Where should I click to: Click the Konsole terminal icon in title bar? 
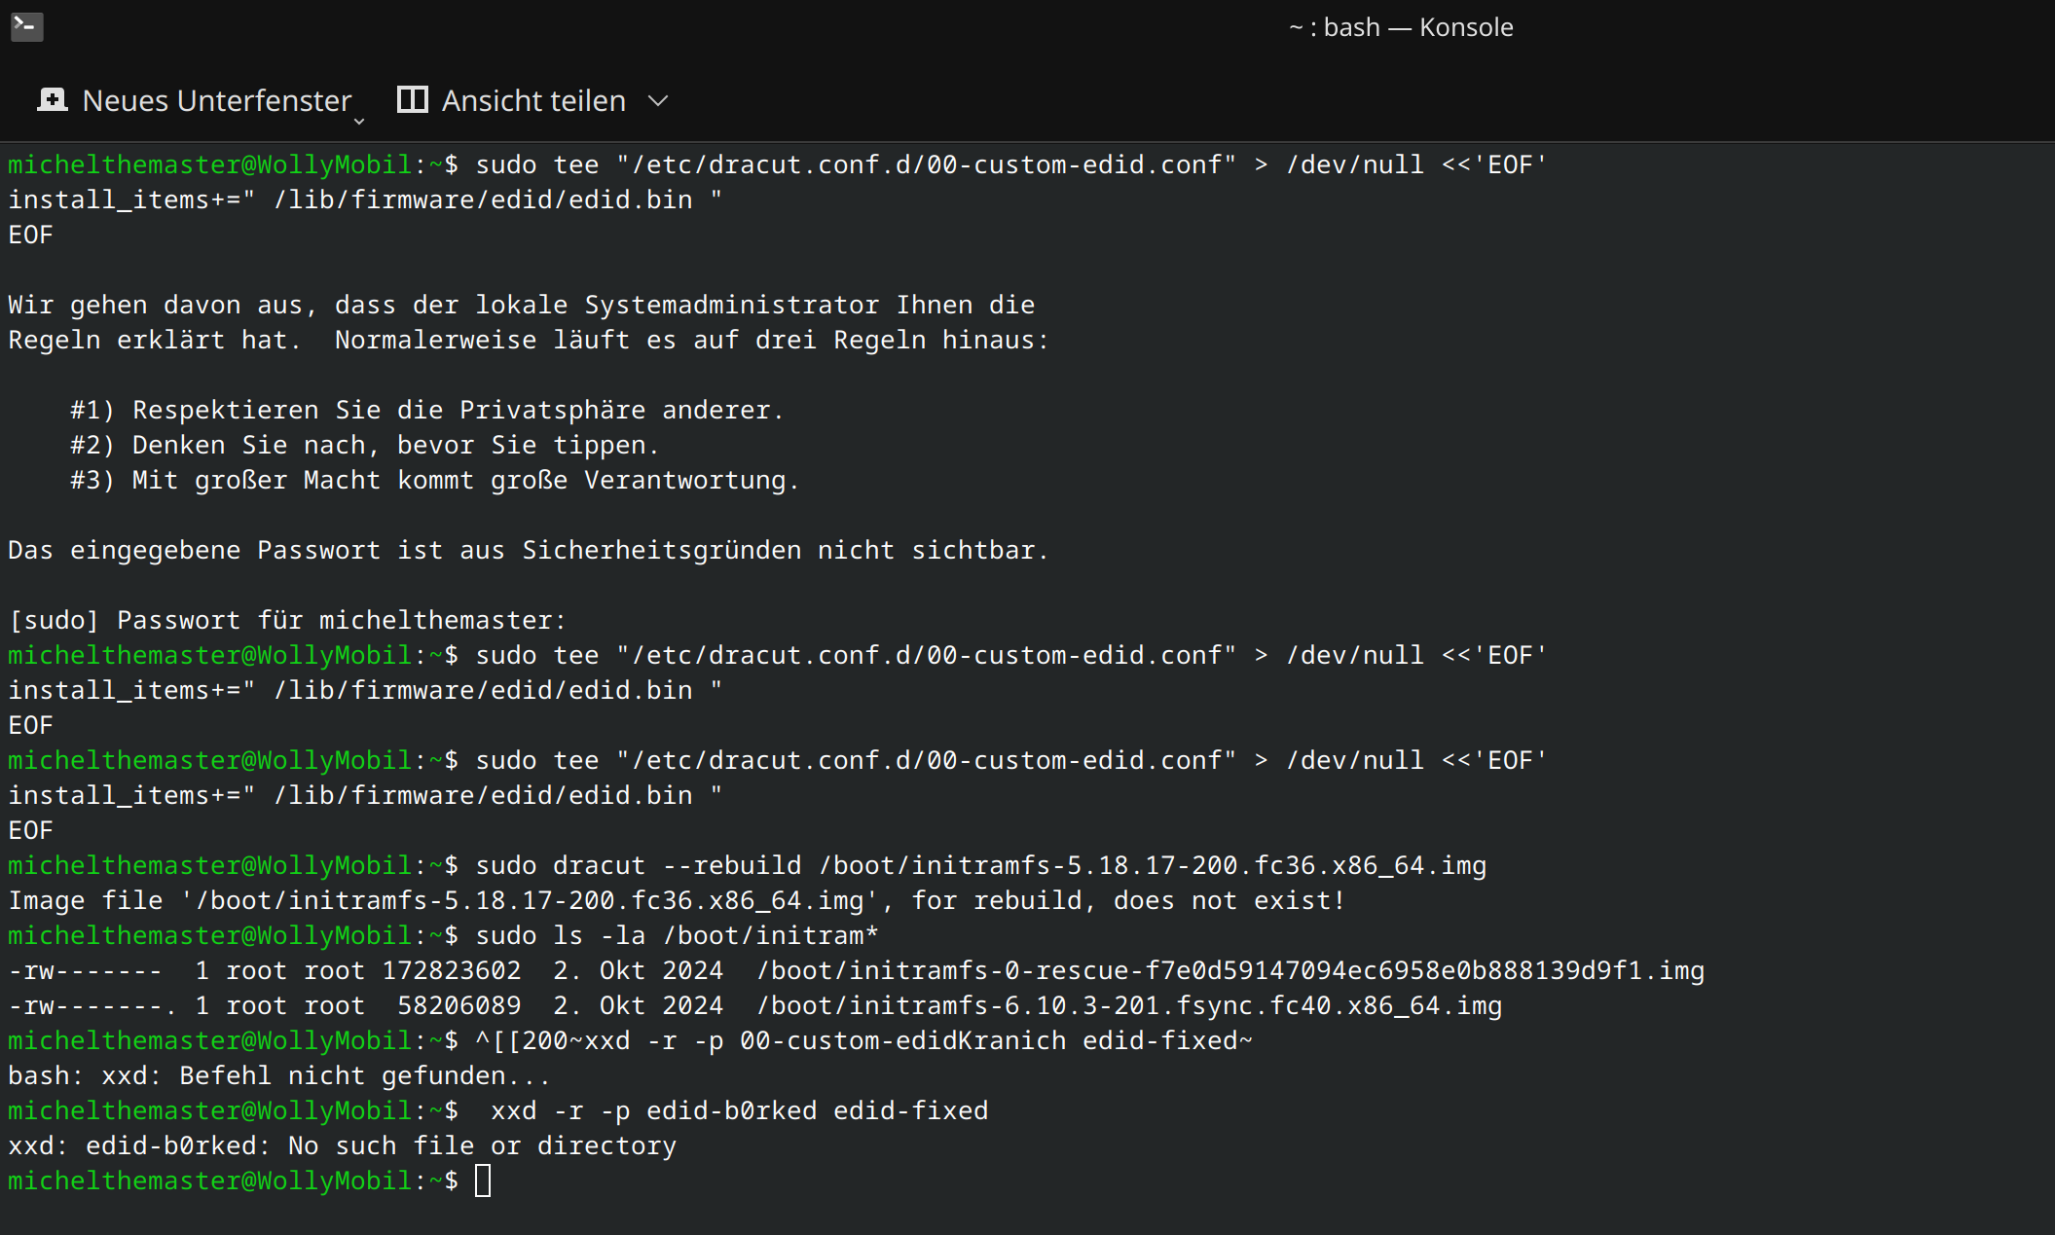coord(26,26)
